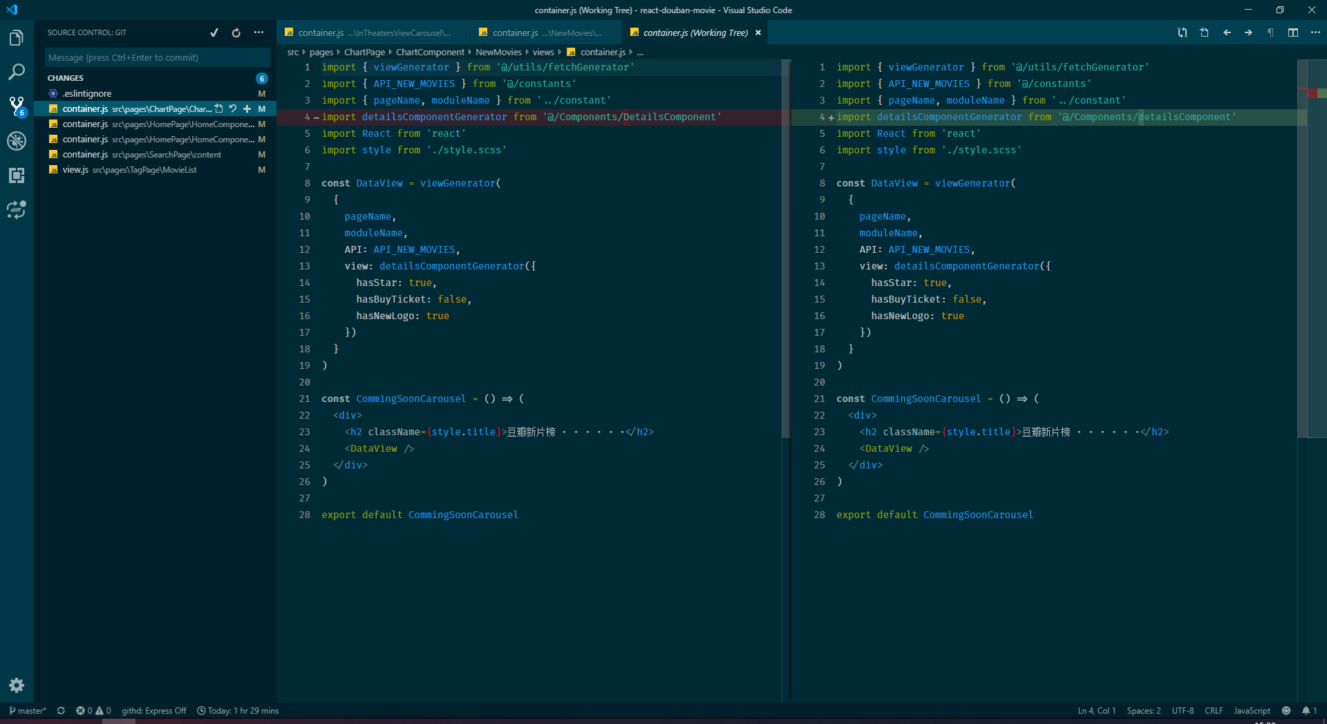The image size is (1327, 724).
Task: Click 'NewMovies' in the breadcrumb
Action: point(498,52)
